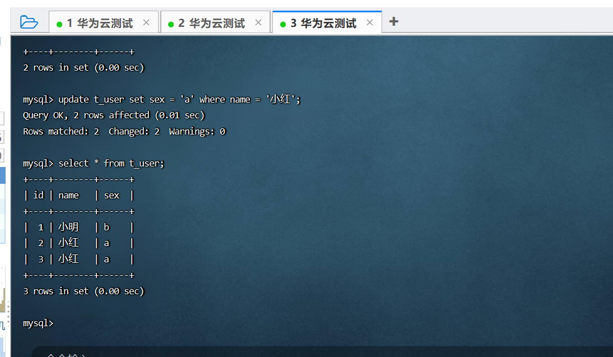
Task: Switch to tab 1 华为云测试
Action: 104,22
